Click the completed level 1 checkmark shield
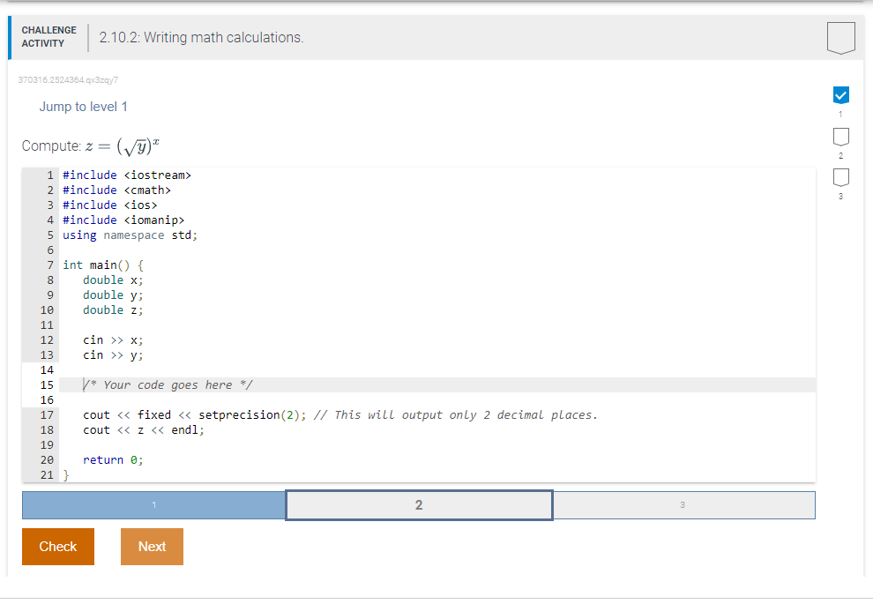Image resolution: width=873 pixels, height=604 pixels. coord(839,95)
